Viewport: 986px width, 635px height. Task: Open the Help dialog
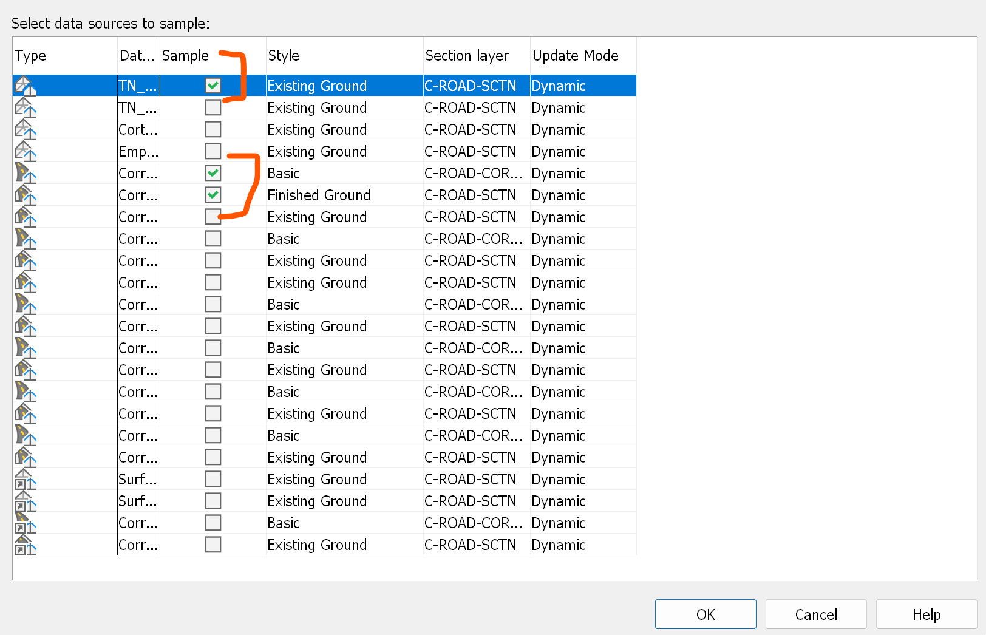click(926, 614)
